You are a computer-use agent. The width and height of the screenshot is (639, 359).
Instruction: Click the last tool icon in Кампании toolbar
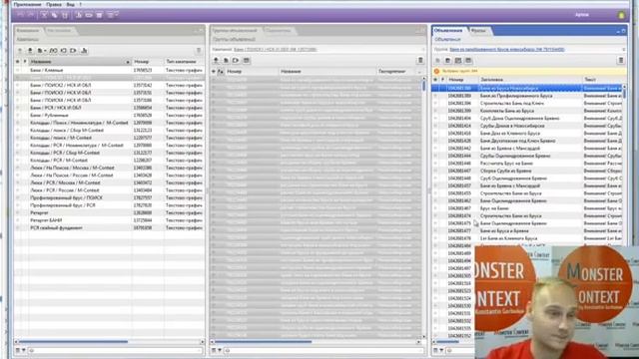tap(84, 51)
